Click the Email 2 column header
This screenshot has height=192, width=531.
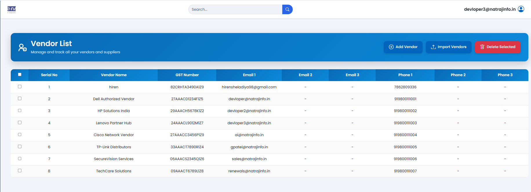(305, 75)
